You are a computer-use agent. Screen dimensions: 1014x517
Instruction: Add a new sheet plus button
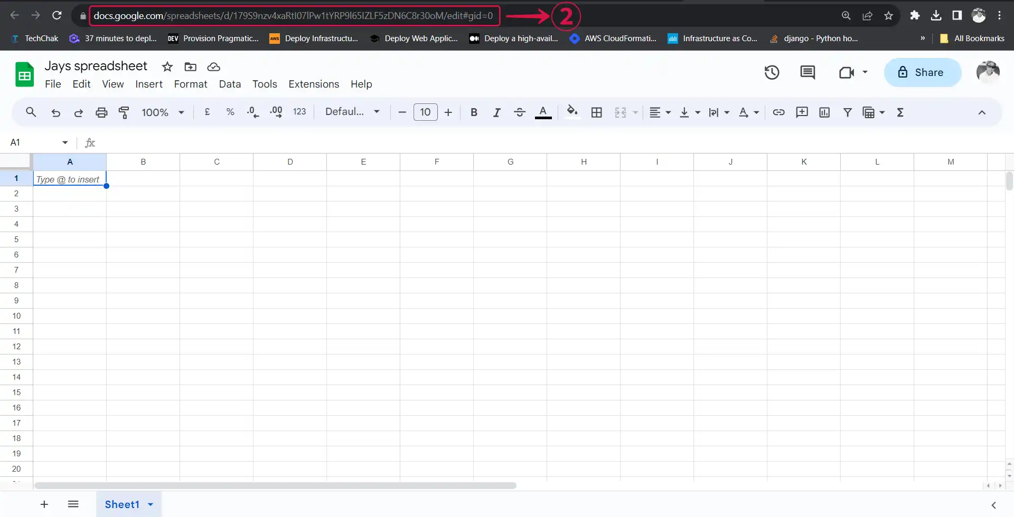pos(44,504)
